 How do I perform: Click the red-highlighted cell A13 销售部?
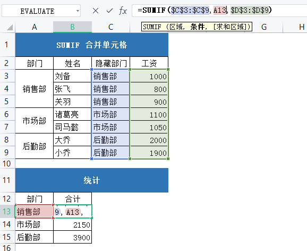tap(35, 212)
